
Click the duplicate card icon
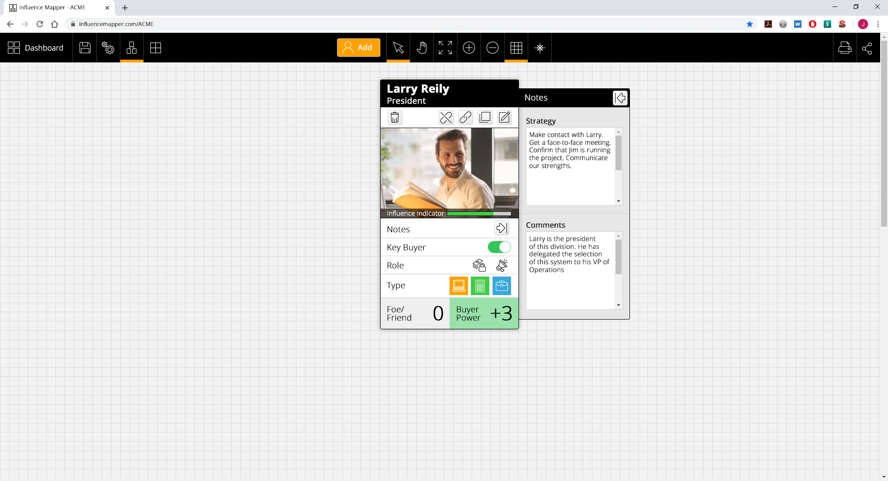pos(485,117)
